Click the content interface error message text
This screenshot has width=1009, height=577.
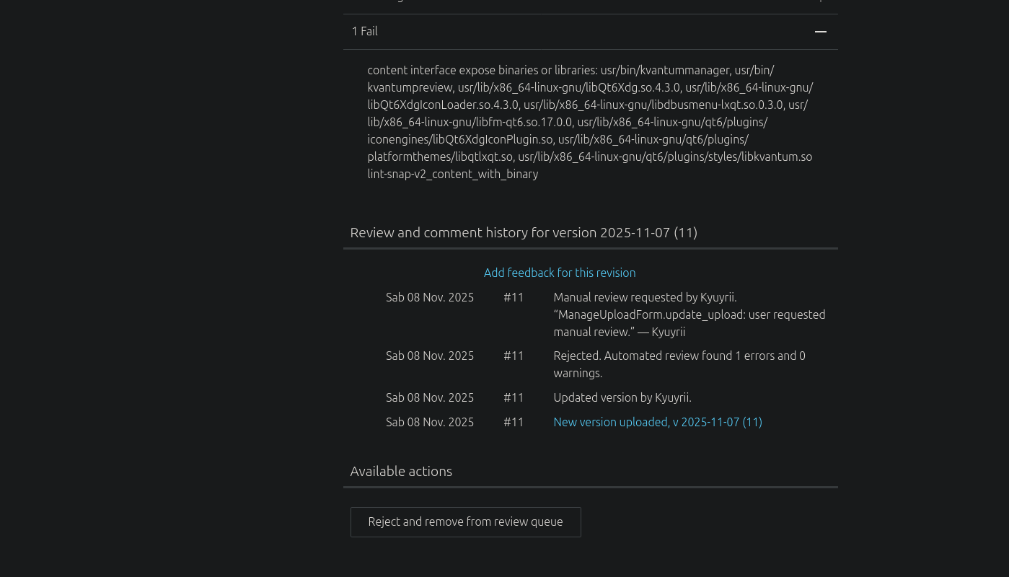tap(590, 113)
